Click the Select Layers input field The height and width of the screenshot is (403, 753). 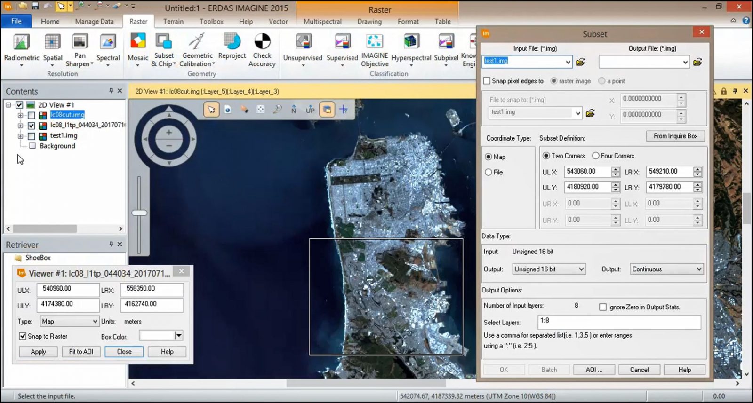619,322
